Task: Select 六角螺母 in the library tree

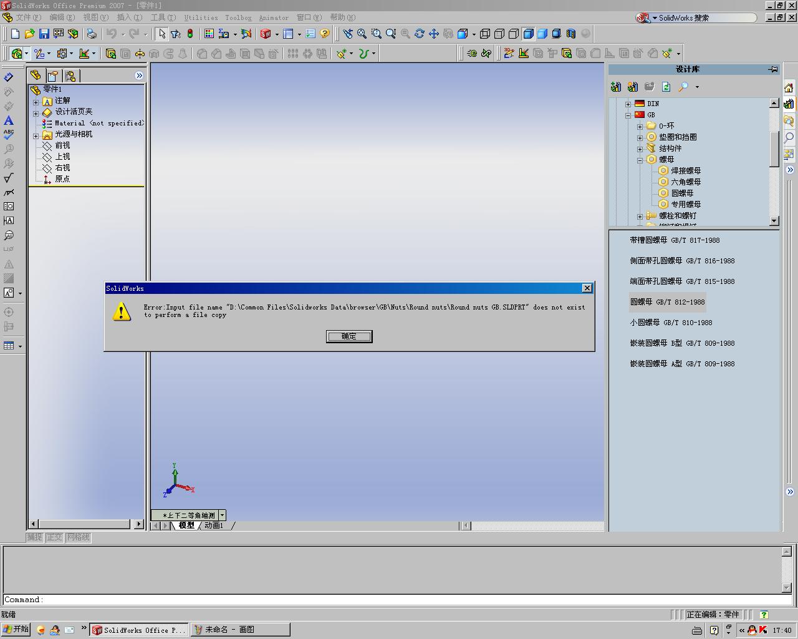Action: (x=686, y=182)
